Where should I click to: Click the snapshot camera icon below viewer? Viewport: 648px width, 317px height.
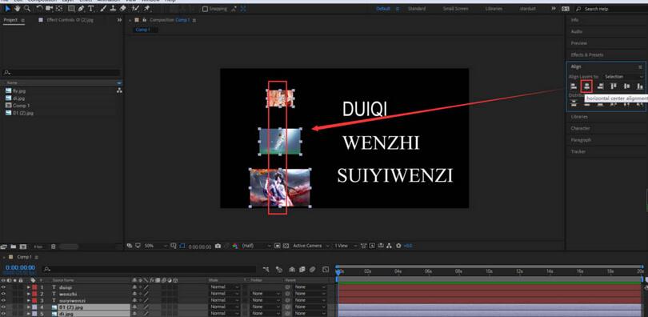click(x=218, y=246)
